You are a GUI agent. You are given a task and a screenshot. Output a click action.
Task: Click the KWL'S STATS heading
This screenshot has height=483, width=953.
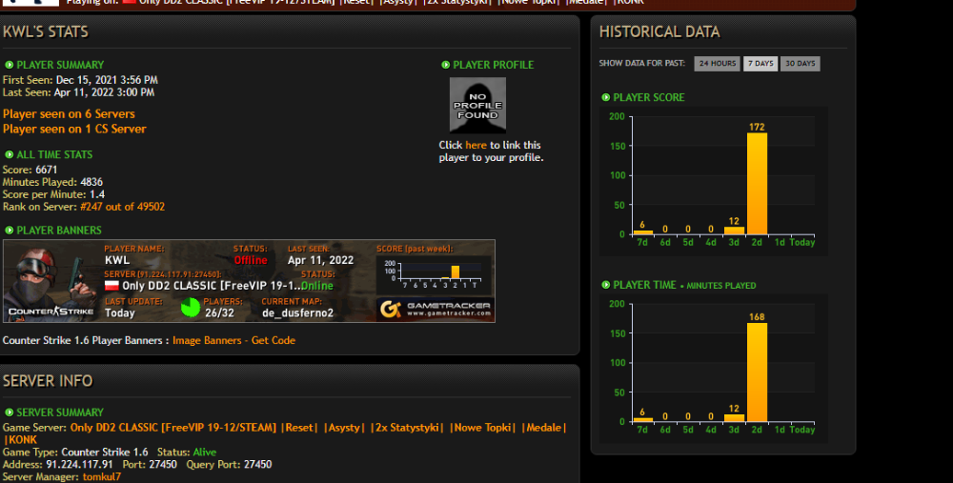tap(46, 32)
